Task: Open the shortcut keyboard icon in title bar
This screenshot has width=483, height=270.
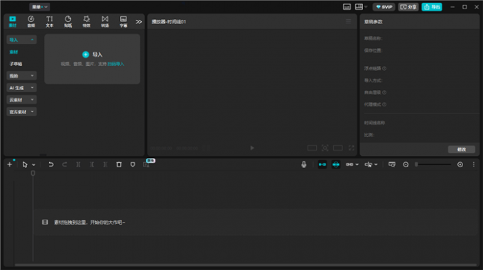Action: pos(347,7)
